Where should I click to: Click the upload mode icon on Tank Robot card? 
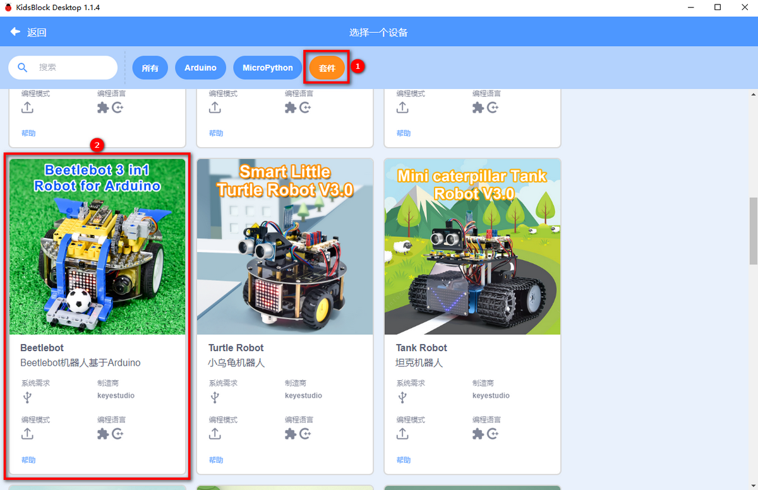[x=402, y=434]
